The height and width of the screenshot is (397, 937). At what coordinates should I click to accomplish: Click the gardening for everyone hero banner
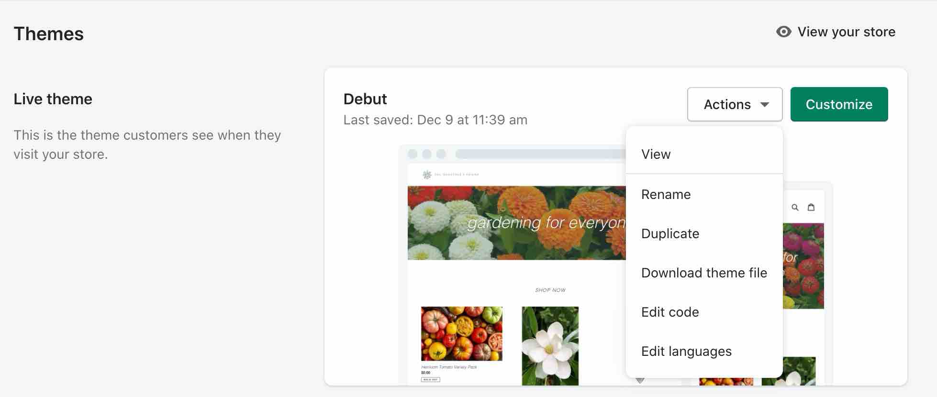[517, 222]
